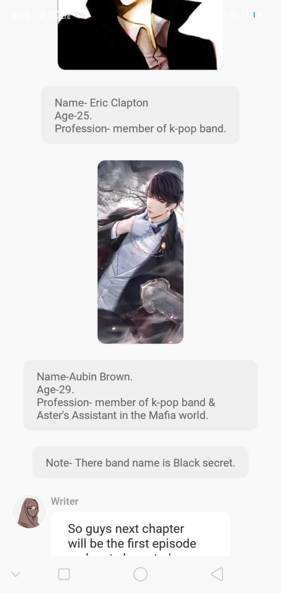
Task: Tap the 'Aster's Assistant in the Mafia world' text
Action: click(x=122, y=415)
